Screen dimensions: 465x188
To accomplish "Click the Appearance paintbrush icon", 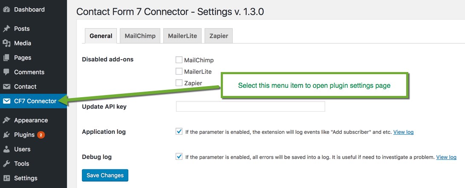I will click(x=6, y=120).
